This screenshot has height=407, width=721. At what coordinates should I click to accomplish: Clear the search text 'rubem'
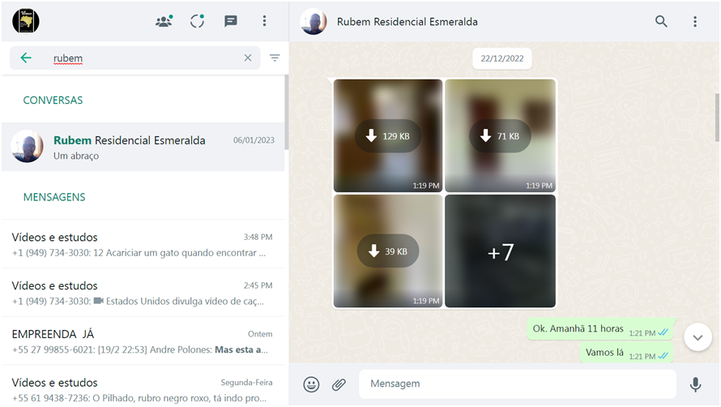pos(248,58)
